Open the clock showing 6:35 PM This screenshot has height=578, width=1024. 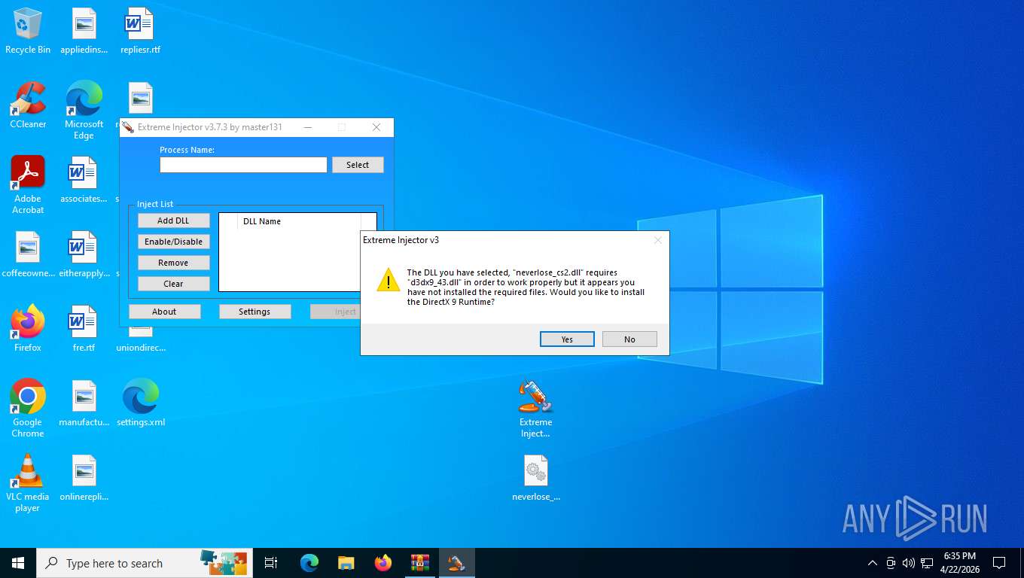[x=959, y=563]
